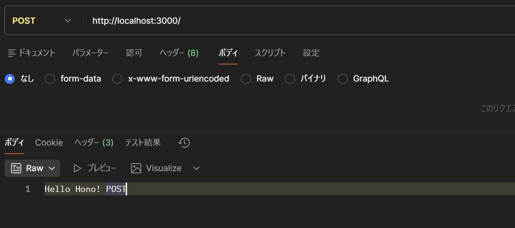Screen dimensions: 515x228
Task: Select the x-www-form-urlencoded body option
Action: pos(117,79)
